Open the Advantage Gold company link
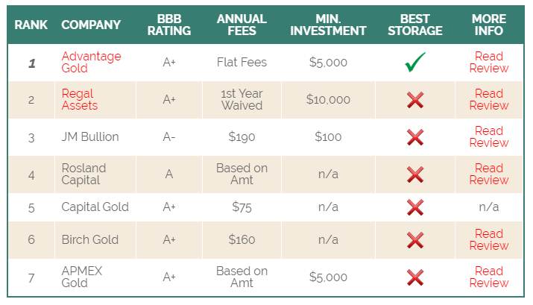The image size is (533, 305). point(91,62)
